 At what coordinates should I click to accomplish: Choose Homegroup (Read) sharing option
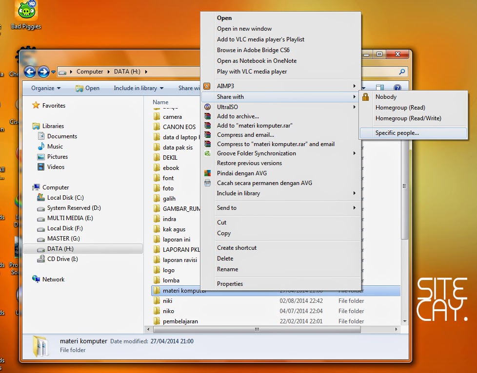tap(414, 108)
